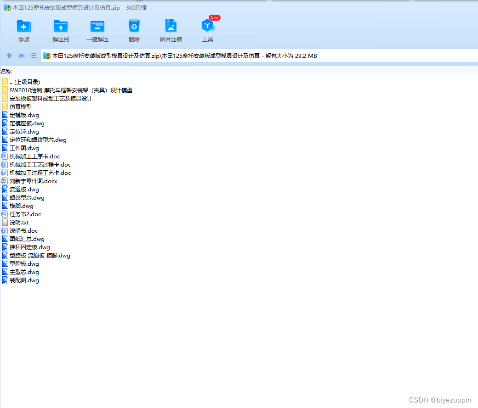
Task: Switch to thumbnail view icon
Action: tap(21, 56)
